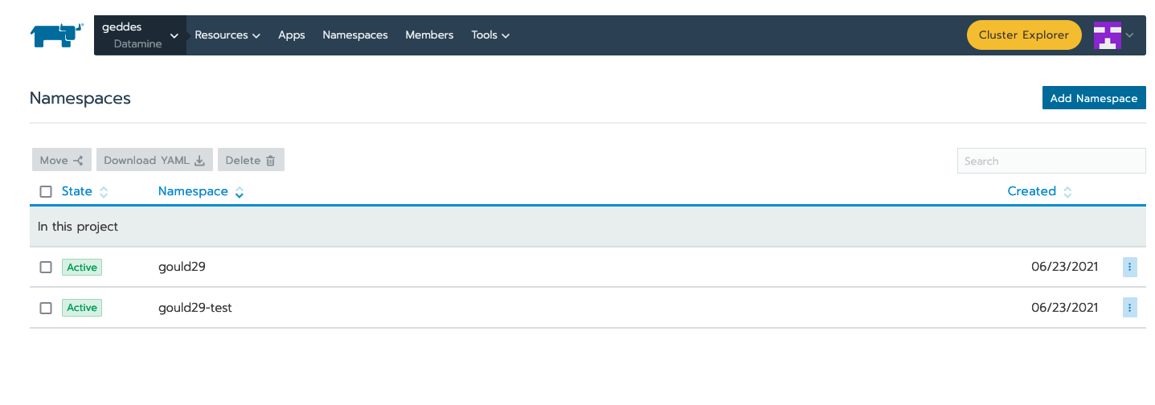Screen dimensions: 1155x405
Task: Click the Rancher cow logo
Action: 56,35
